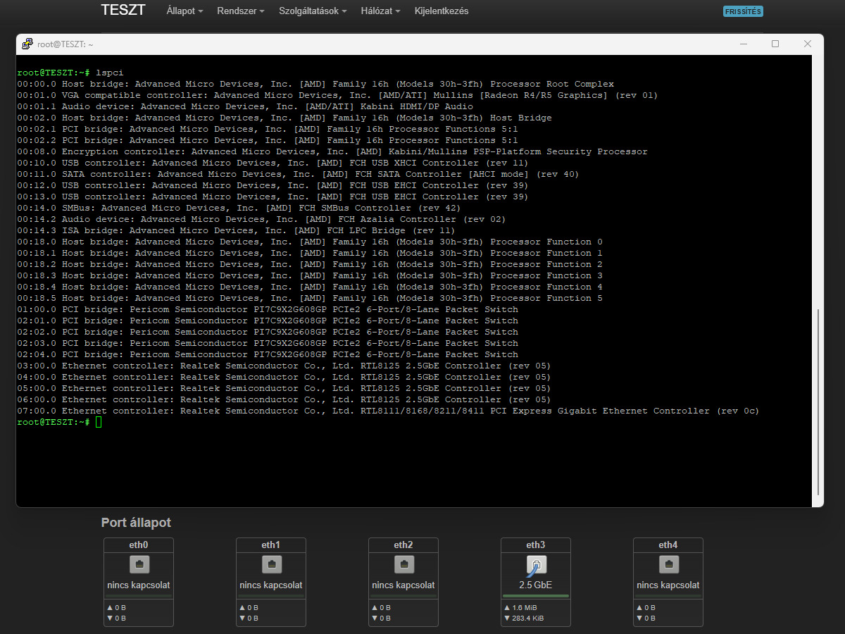Click the 00:14.2 Azalia Audio device line
This screenshot has height=634, width=845.
tap(261, 219)
